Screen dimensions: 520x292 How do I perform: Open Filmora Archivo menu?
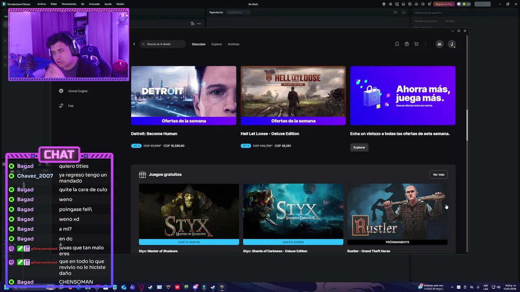coord(41,4)
